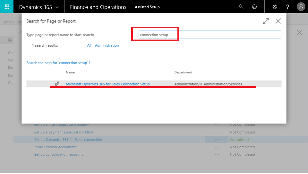Close the Assisted Setup page behind dialog
The image size is (308, 174).
pos(299,32)
